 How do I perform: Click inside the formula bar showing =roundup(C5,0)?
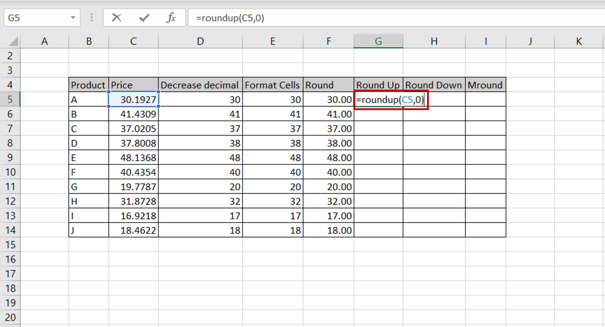266,18
